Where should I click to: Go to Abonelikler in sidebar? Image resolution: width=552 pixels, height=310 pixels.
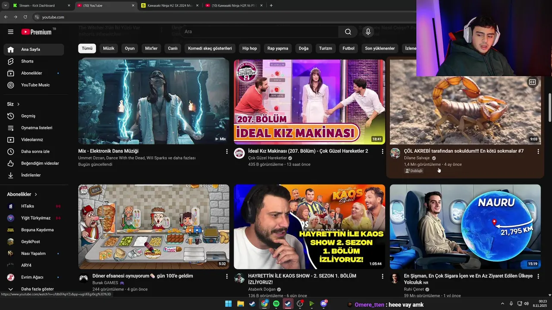(34, 73)
